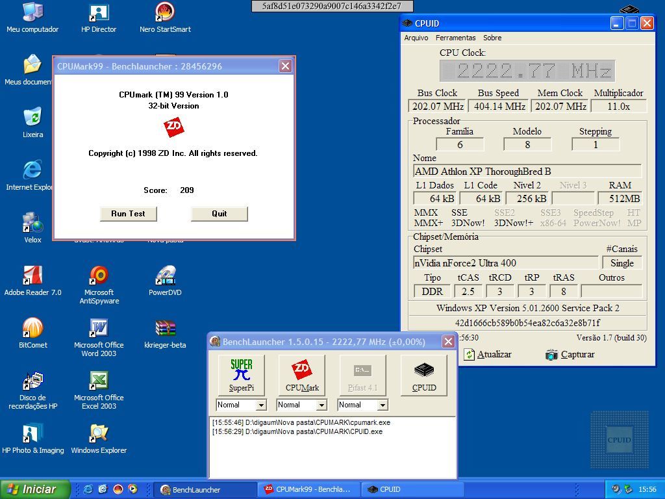Open Arquivo menu in CPUID
The width and height of the screenshot is (665, 499).
pos(416,38)
